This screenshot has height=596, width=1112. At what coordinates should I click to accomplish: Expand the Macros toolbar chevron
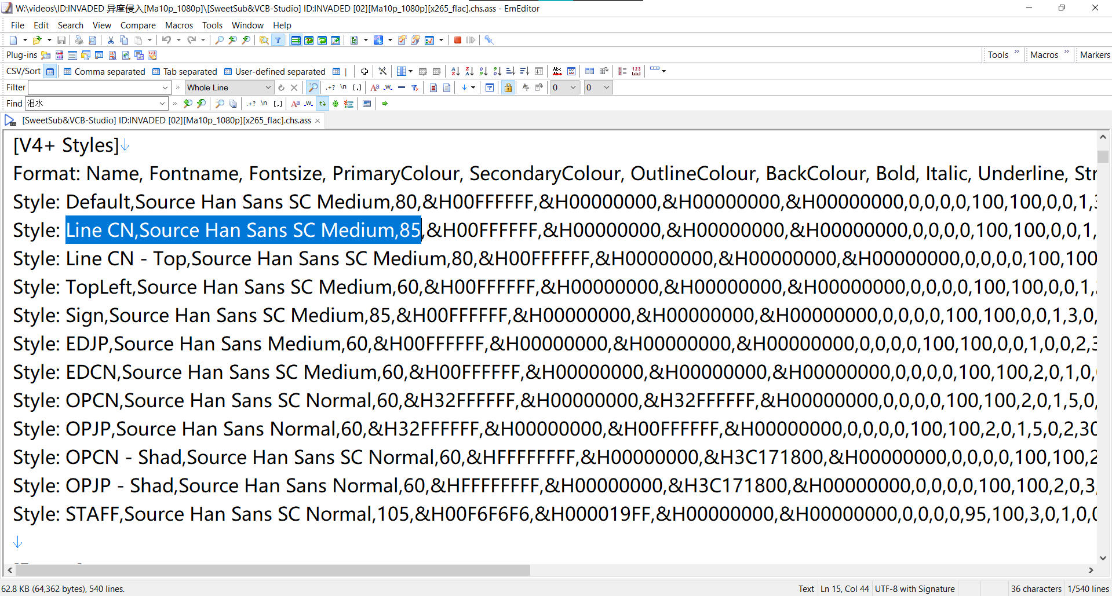pos(1066,52)
